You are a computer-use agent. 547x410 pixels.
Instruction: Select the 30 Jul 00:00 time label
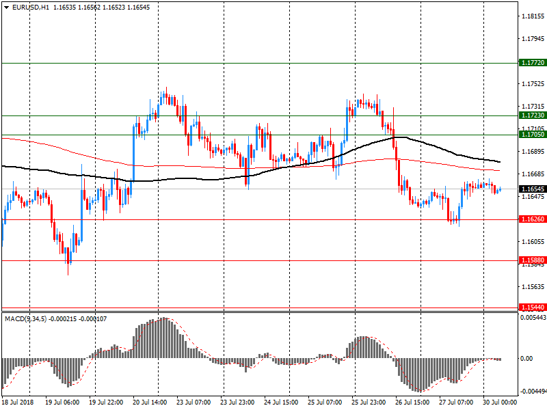pos(501,402)
